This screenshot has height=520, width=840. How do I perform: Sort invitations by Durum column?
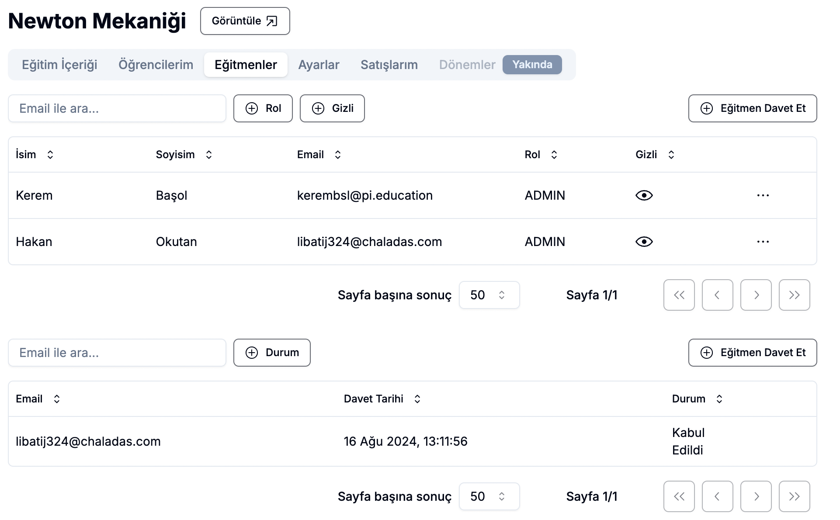click(x=719, y=399)
